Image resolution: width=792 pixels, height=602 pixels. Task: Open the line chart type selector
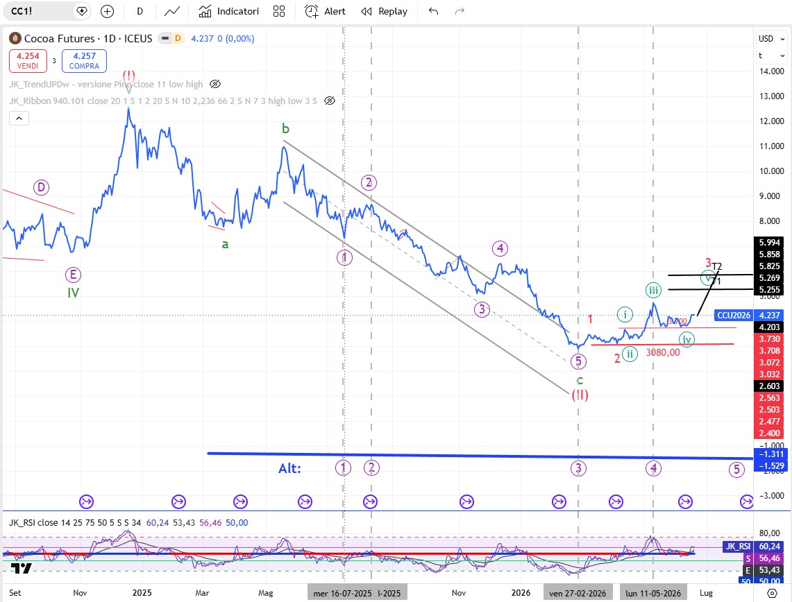click(x=172, y=11)
